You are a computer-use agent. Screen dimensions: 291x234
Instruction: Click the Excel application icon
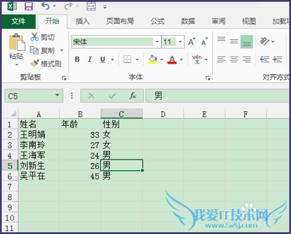pos(12,6)
